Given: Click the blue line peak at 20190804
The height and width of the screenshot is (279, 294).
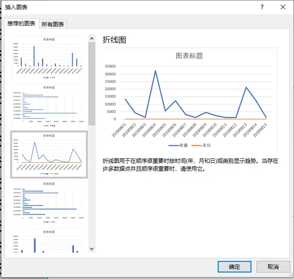Looking at the screenshot, I should [155, 71].
